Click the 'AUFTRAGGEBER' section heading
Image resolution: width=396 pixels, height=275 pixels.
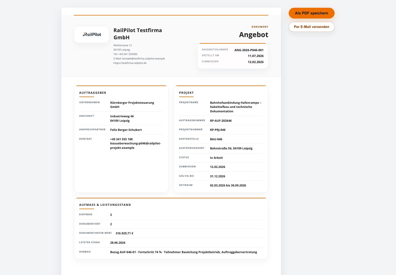(x=93, y=93)
